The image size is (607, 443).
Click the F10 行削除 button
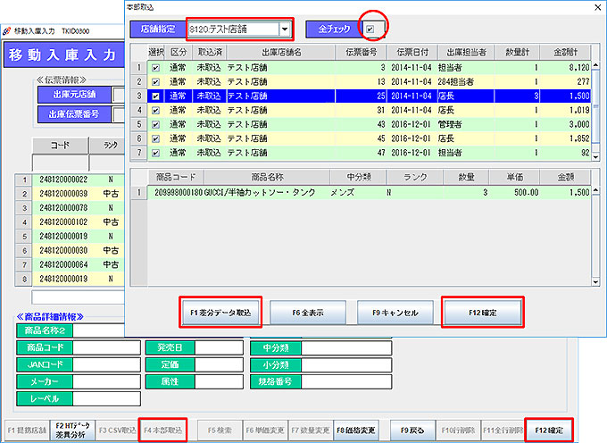pyautogui.click(x=458, y=430)
